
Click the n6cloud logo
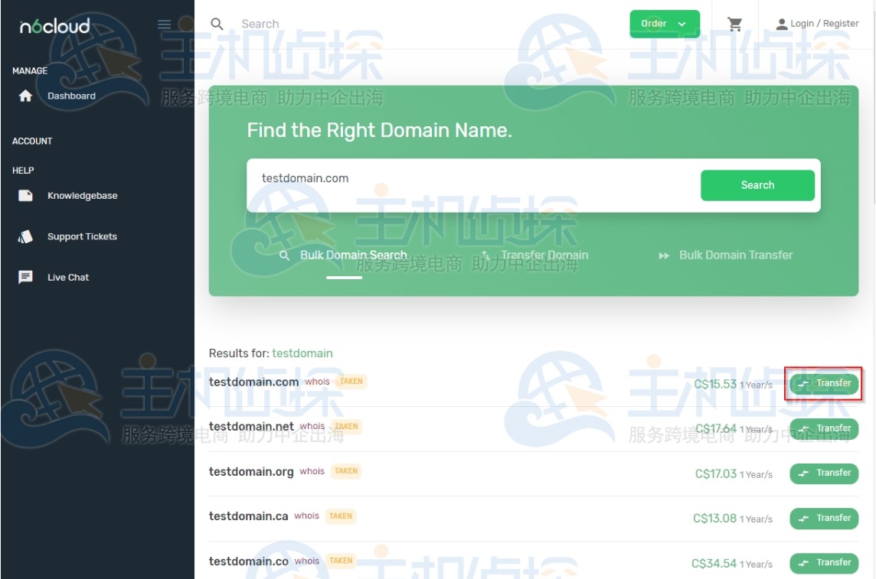55,26
